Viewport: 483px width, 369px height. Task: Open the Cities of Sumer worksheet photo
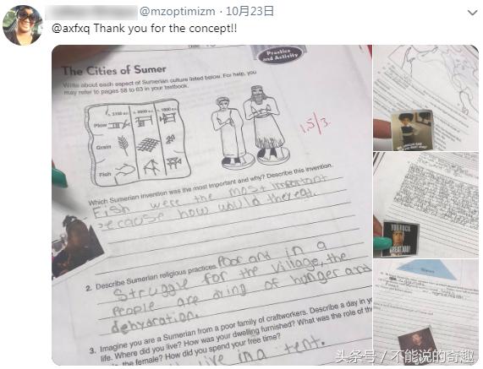(x=212, y=205)
